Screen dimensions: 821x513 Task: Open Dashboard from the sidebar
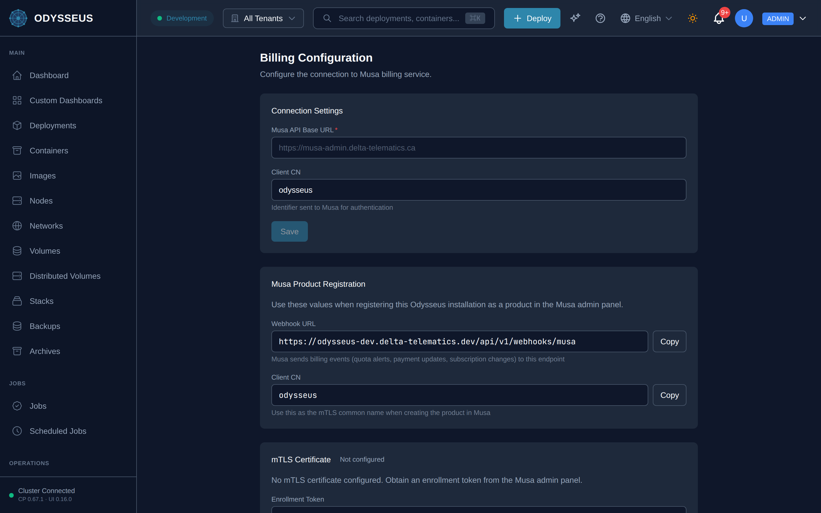pyautogui.click(x=68, y=75)
